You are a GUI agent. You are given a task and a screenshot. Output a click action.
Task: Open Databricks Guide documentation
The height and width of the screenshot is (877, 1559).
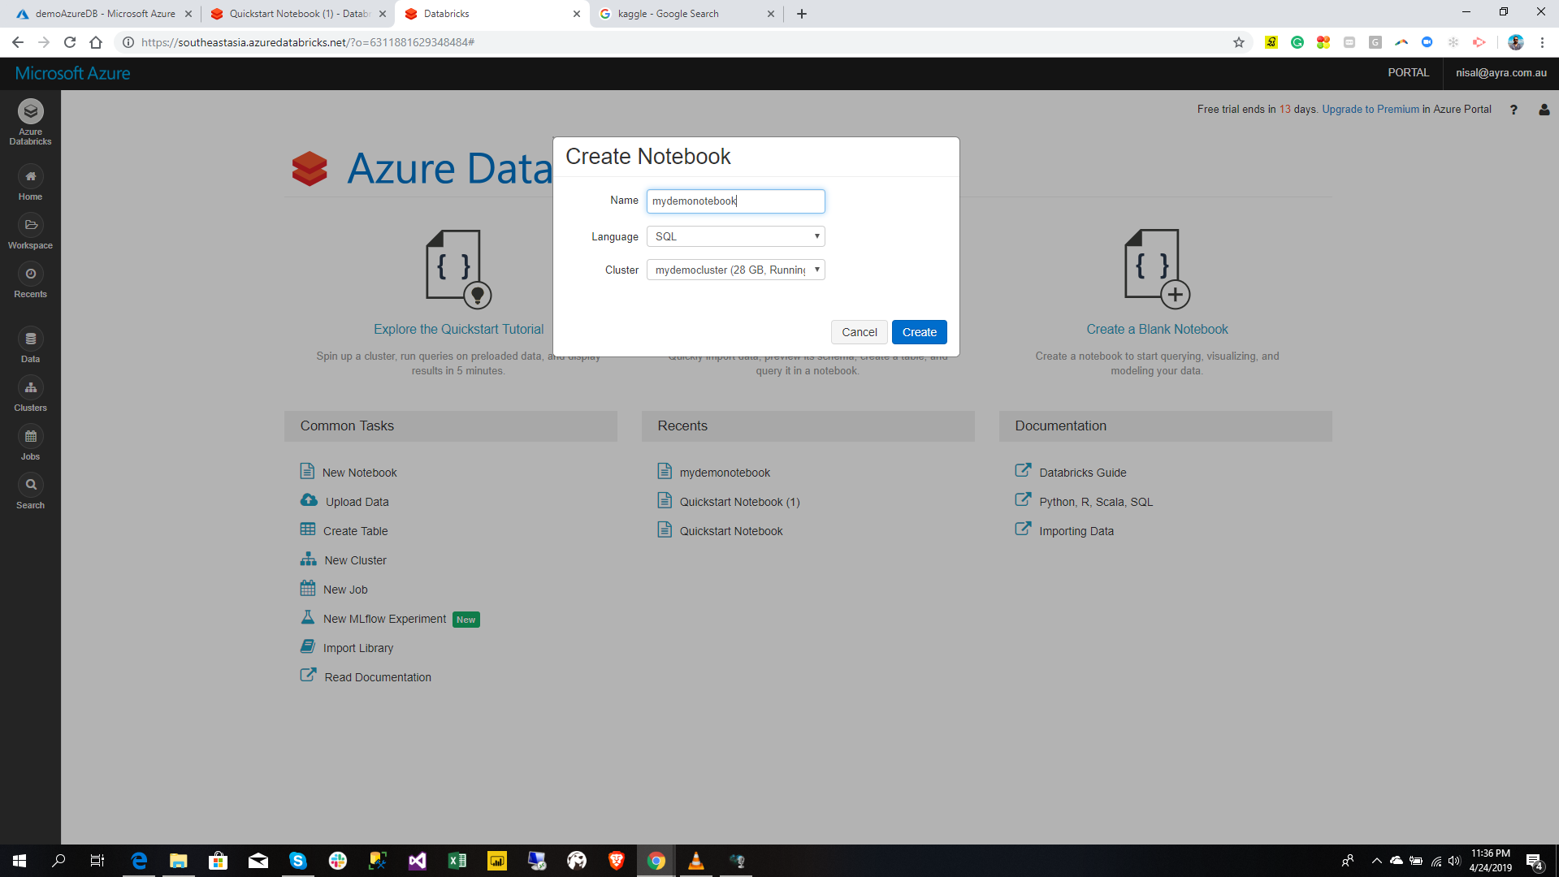click(1071, 472)
